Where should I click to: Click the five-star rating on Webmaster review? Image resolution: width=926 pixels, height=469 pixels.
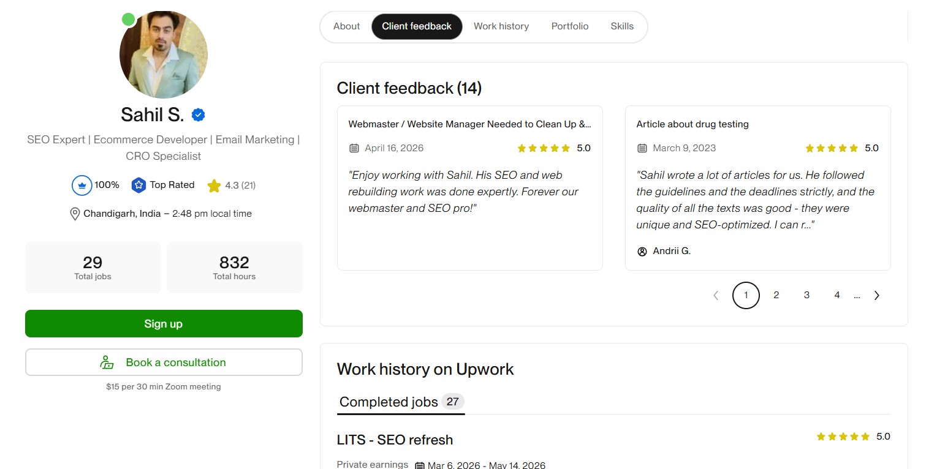(544, 148)
